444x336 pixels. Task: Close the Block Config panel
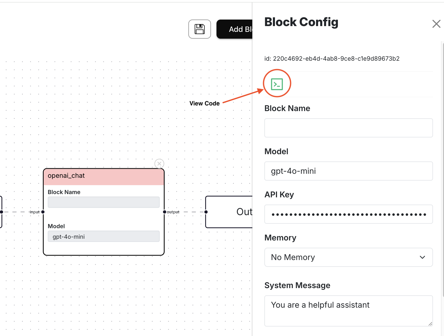coord(436,24)
